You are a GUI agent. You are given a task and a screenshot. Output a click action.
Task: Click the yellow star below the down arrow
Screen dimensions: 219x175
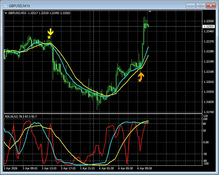pyautogui.click(x=49, y=37)
